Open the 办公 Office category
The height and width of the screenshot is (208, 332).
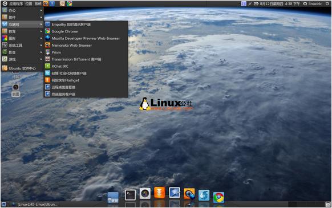22,10
